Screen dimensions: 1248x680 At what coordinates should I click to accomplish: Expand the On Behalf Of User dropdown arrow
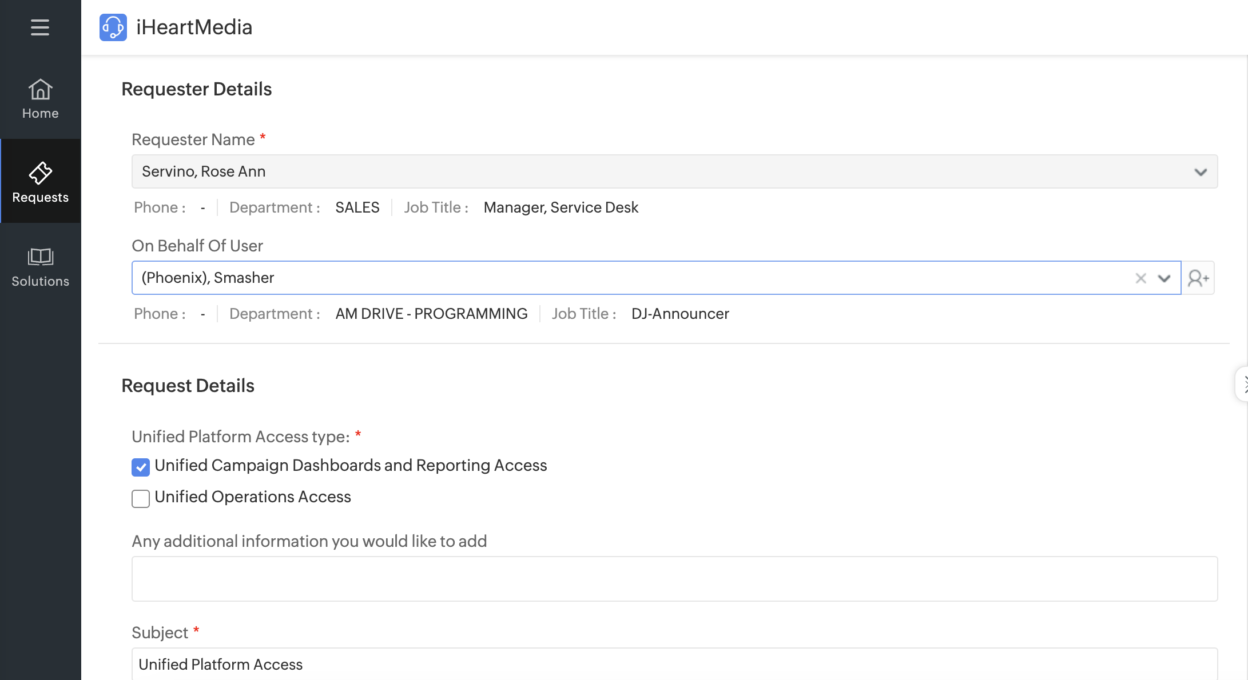point(1164,278)
